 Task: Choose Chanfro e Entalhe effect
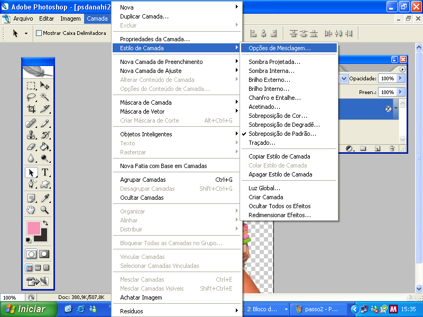pos(289,98)
